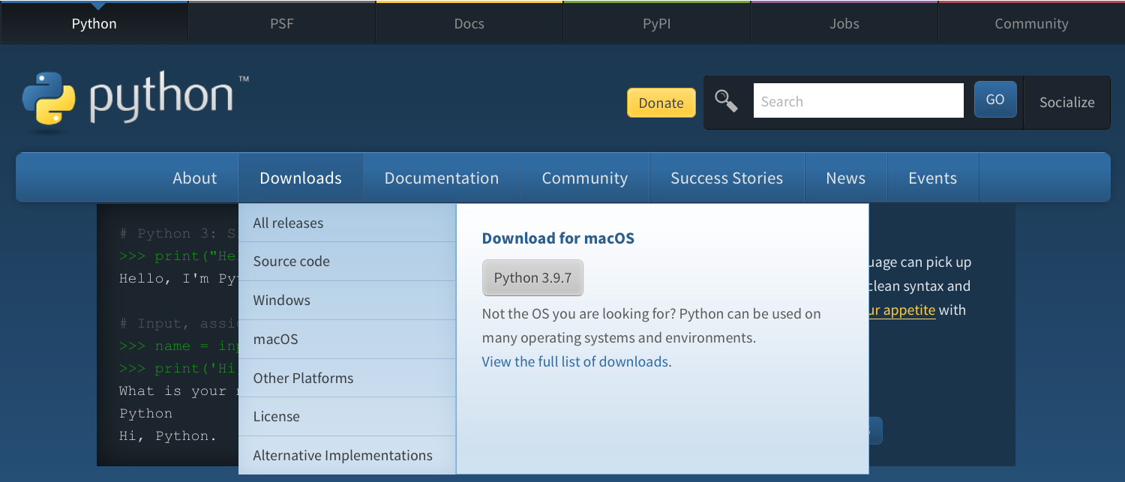Select License in the Downloads menu
Viewport: 1125px width, 482px height.
click(275, 416)
